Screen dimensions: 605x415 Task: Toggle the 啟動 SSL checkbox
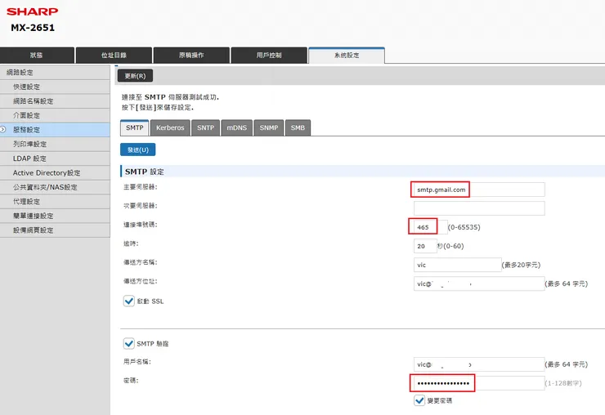pos(129,301)
